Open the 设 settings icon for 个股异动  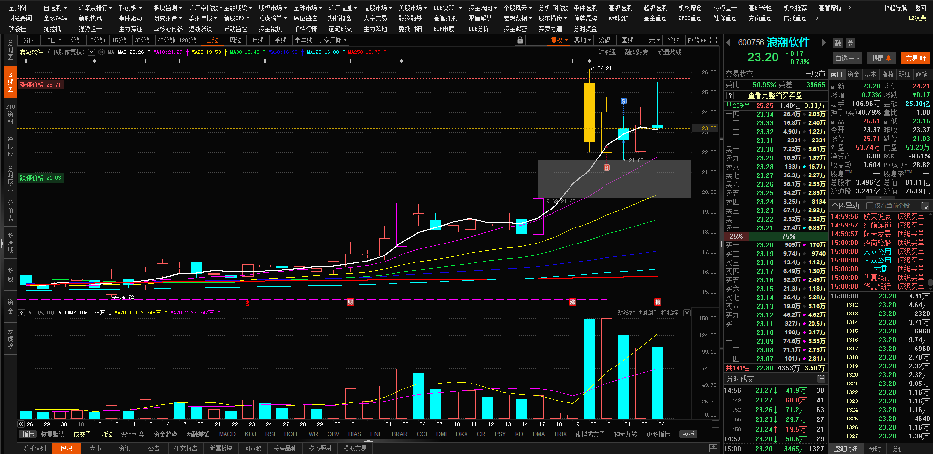pos(925,206)
